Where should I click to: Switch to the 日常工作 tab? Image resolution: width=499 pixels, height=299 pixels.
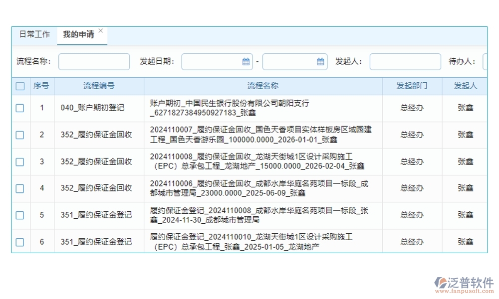click(34, 35)
